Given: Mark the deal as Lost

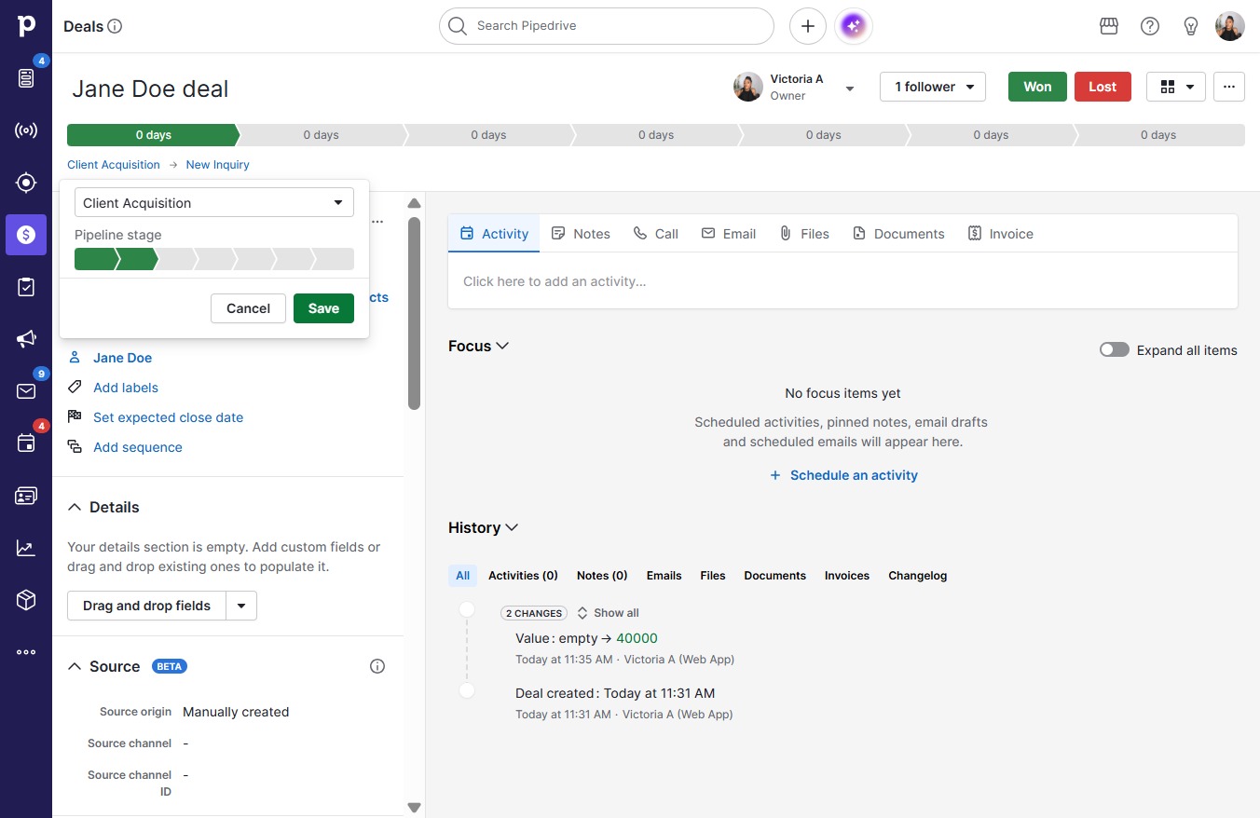Looking at the screenshot, I should pyautogui.click(x=1102, y=87).
